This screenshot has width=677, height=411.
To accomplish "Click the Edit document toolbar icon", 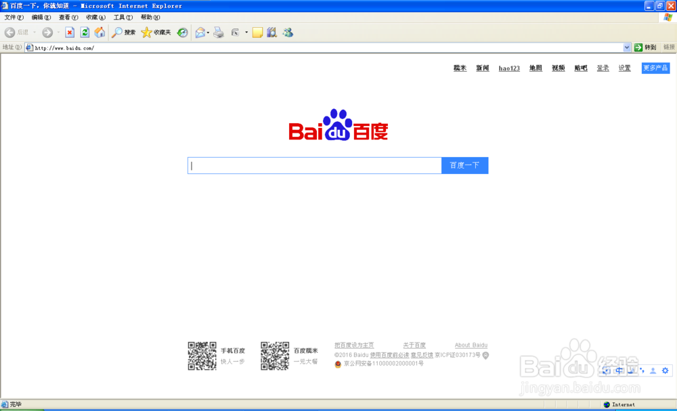I will 235,33.
